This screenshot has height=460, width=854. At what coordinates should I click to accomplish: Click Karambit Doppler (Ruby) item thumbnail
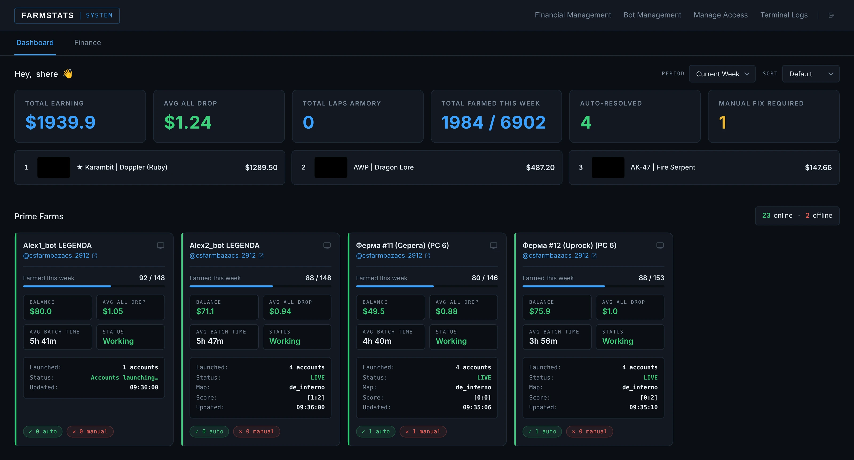point(54,167)
